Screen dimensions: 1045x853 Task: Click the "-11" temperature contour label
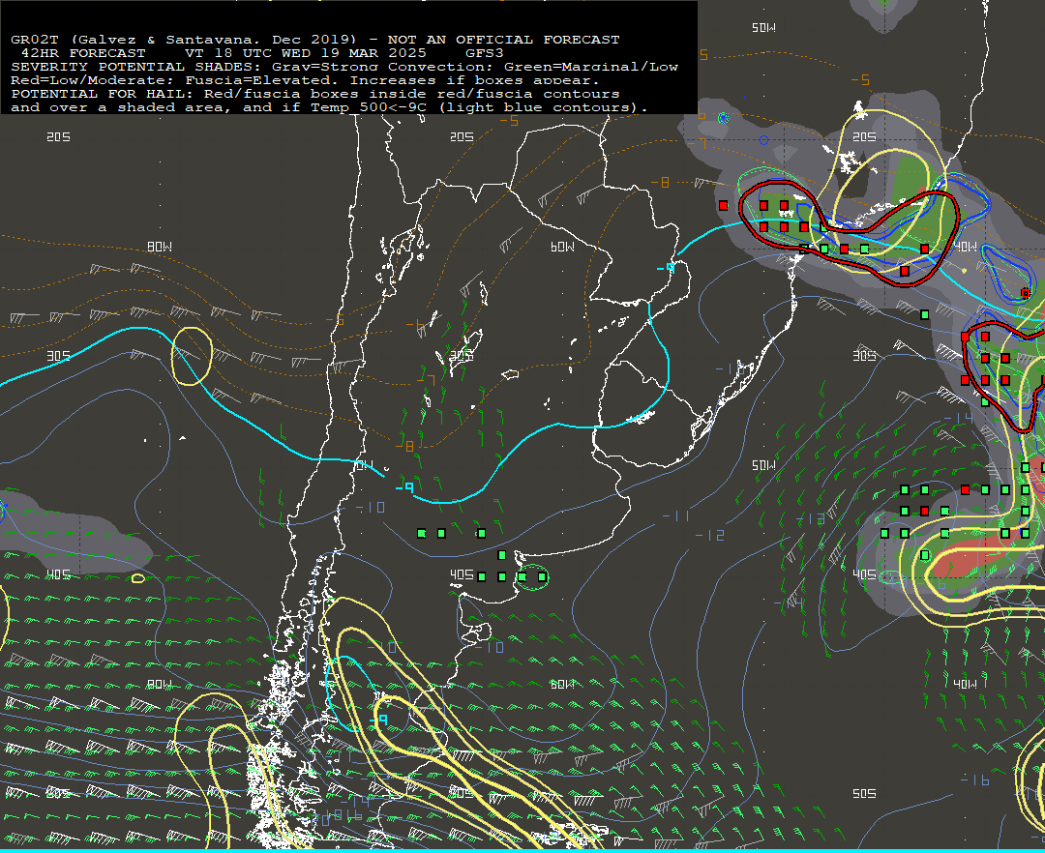coord(676,516)
